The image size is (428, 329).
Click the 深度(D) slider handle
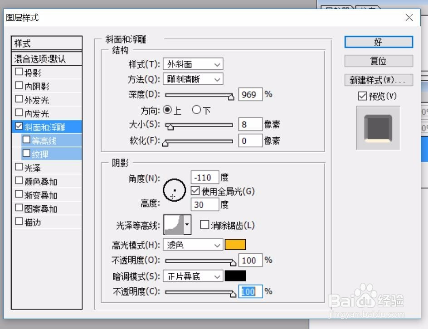click(231, 97)
